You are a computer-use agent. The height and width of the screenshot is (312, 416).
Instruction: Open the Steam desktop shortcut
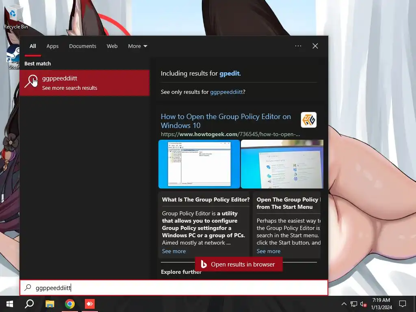pos(13,57)
